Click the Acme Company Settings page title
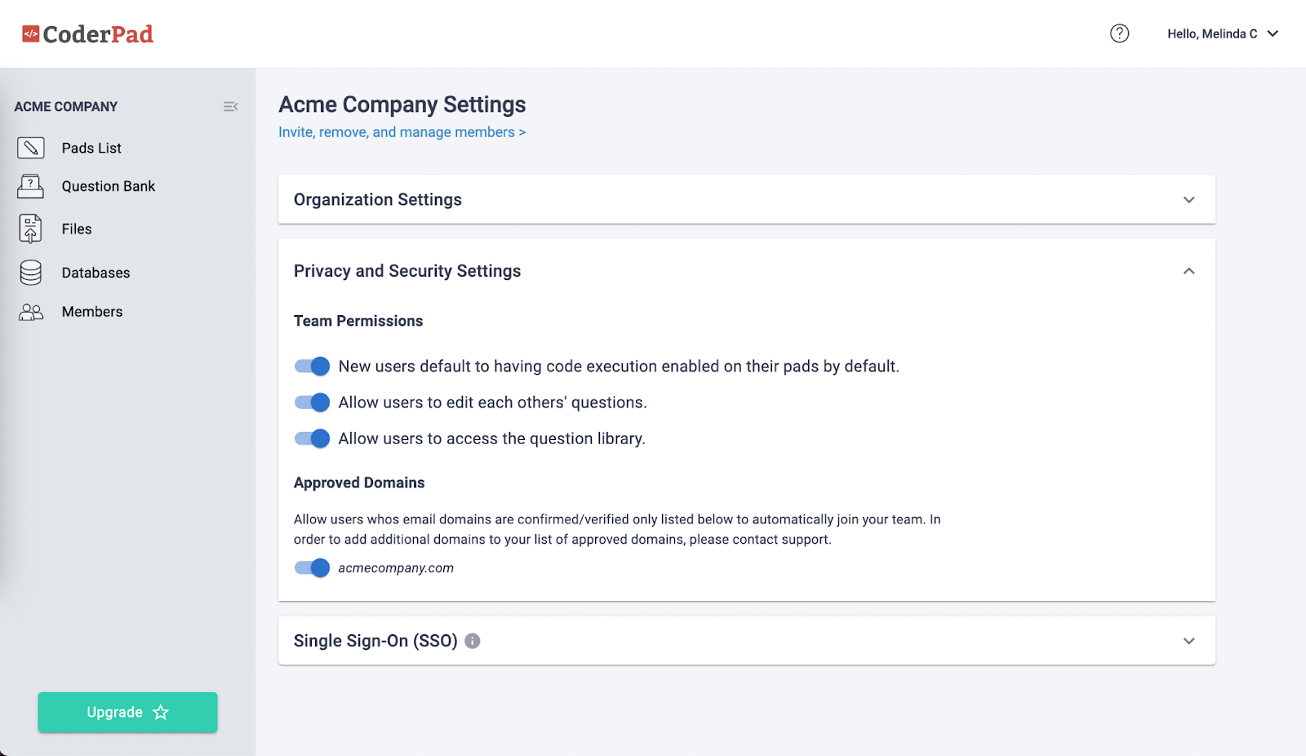The image size is (1306, 756). pos(402,105)
